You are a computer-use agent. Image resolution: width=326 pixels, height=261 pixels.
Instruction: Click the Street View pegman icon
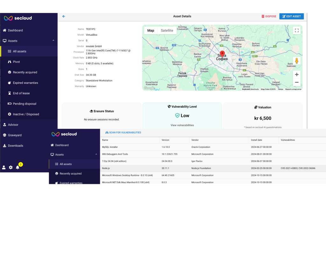pyautogui.click(x=297, y=61)
